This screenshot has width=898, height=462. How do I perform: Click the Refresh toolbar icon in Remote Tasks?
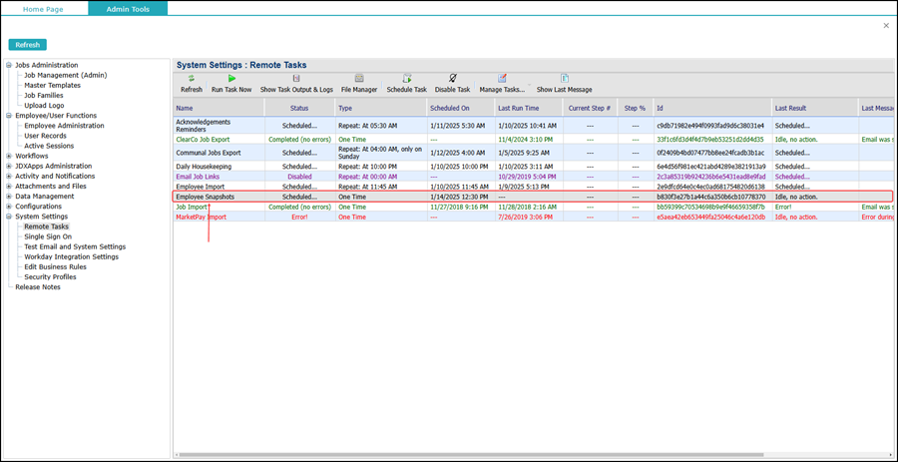[x=191, y=79]
